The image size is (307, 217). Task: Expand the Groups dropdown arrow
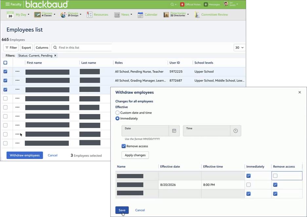[x=81, y=14]
